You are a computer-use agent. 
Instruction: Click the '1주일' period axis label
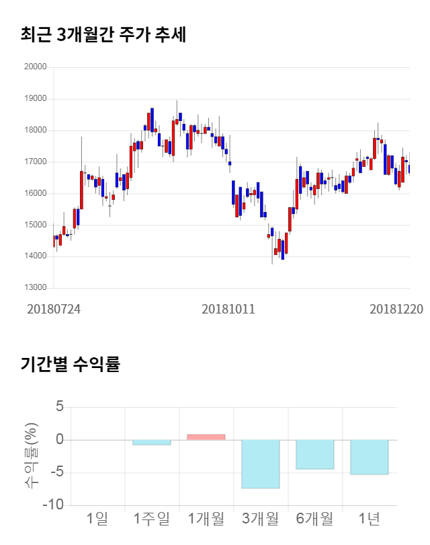point(152,519)
